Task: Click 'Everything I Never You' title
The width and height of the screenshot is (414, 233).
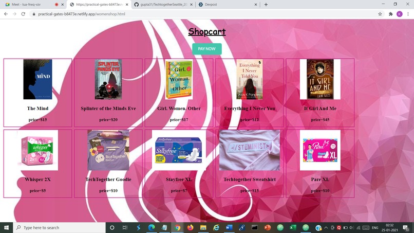Action: click(250, 109)
